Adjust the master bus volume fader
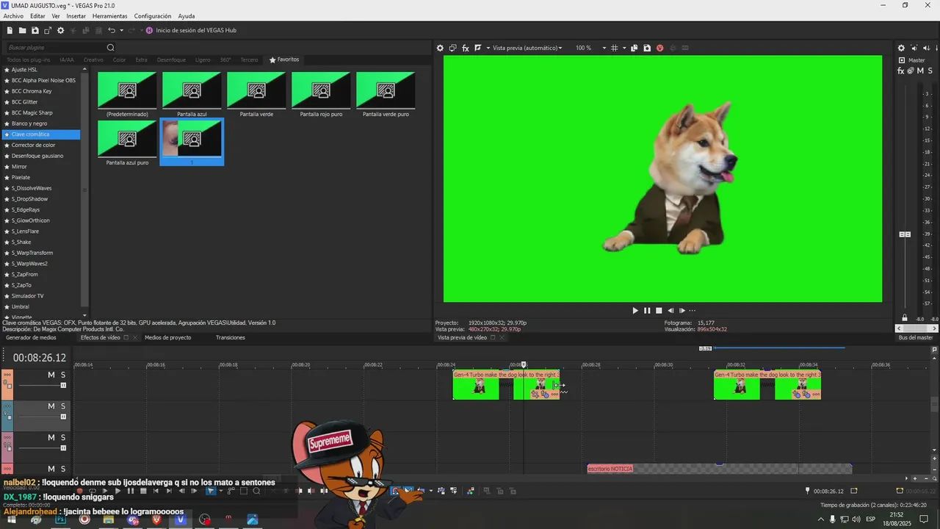The image size is (940, 529). point(905,234)
